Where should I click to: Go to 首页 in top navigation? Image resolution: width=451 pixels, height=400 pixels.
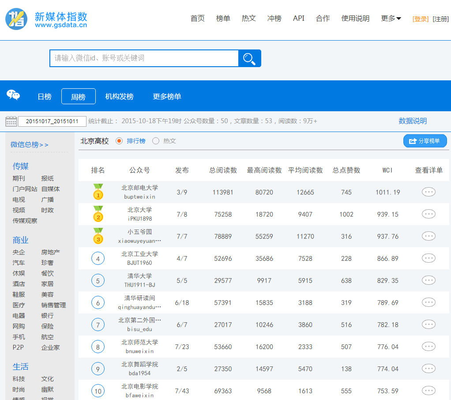click(x=198, y=19)
